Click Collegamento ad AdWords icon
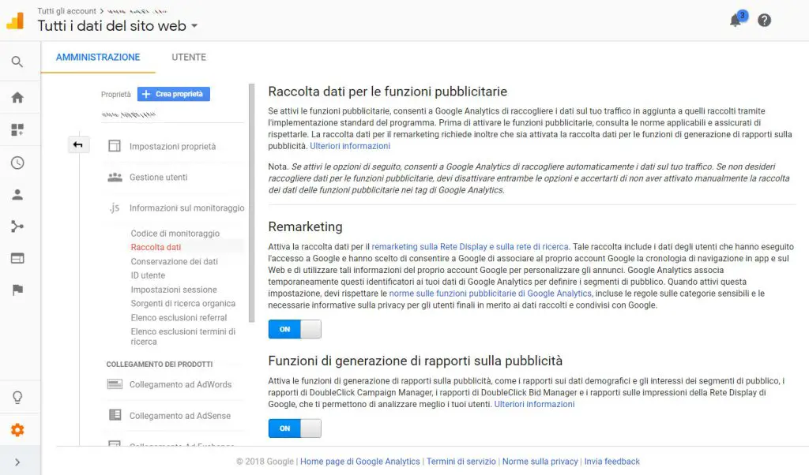The width and height of the screenshot is (809, 475). click(x=115, y=384)
